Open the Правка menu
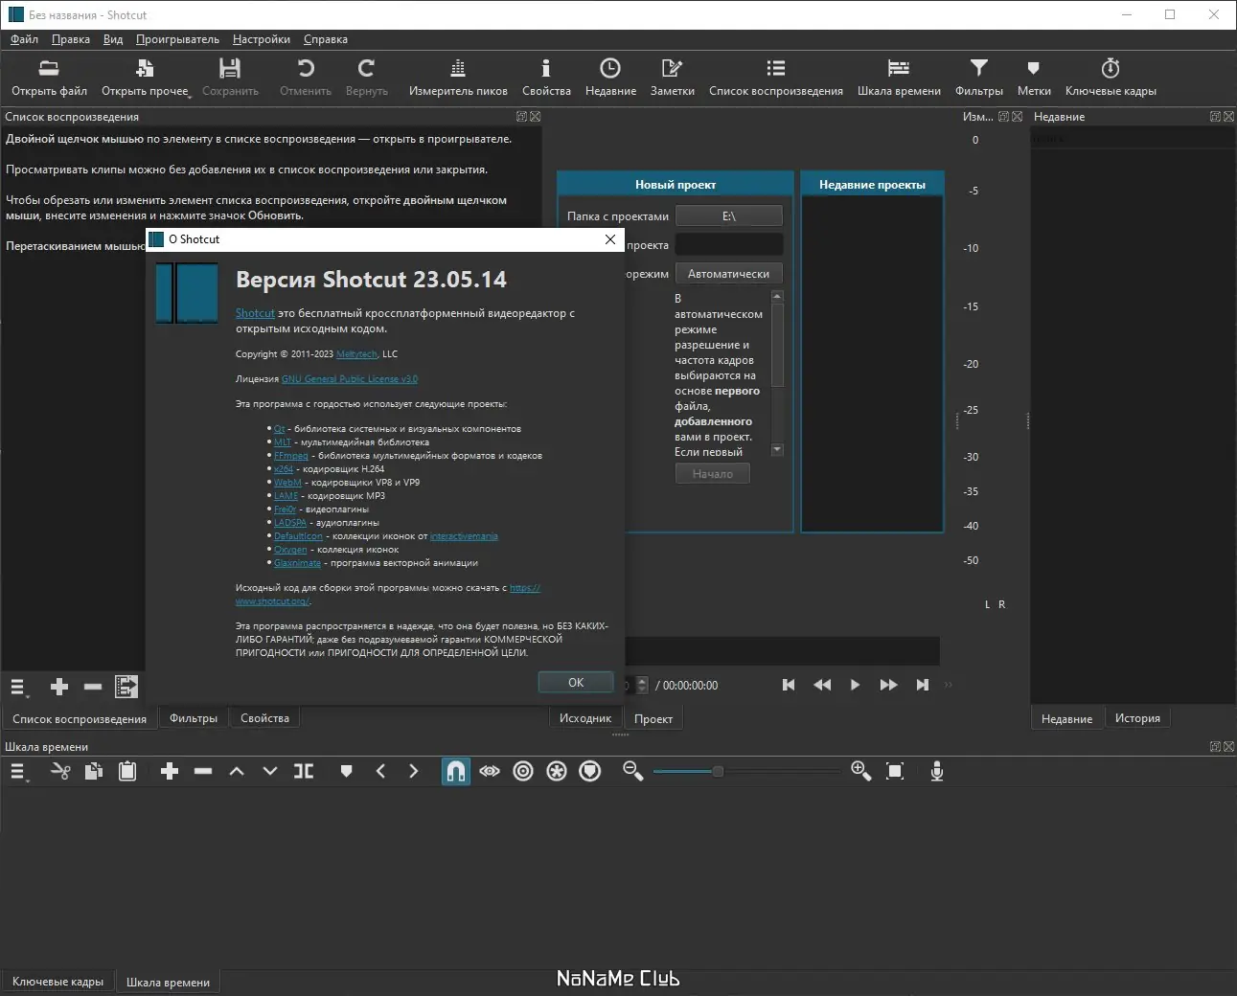 click(71, 39)
